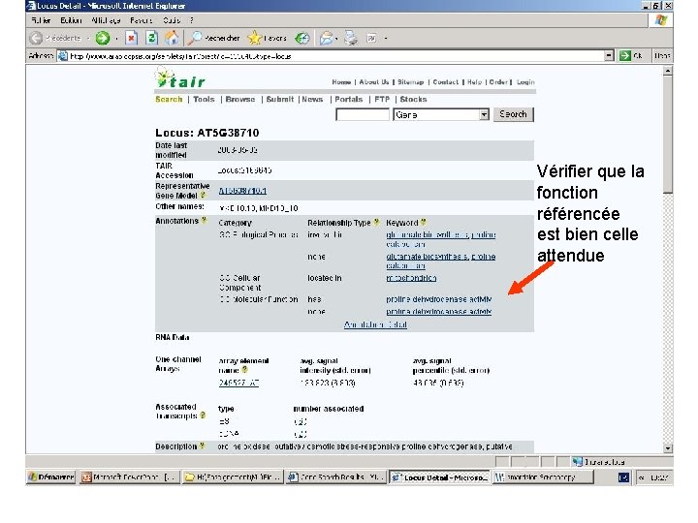
Task: Stop page loading with red X icon
Action: coord(131,38)
